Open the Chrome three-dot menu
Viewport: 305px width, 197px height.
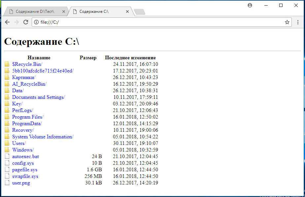298,22
